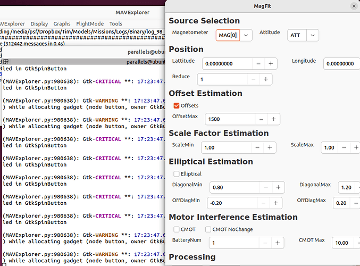
Task: Decrease the Lattitude value with minus
Action: [x=258, y=64]
